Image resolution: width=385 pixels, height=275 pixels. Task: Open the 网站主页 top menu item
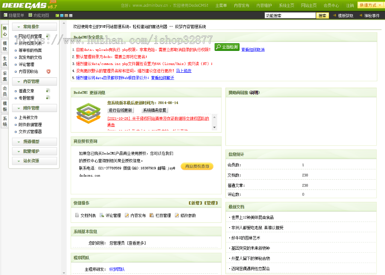point(308,6)
